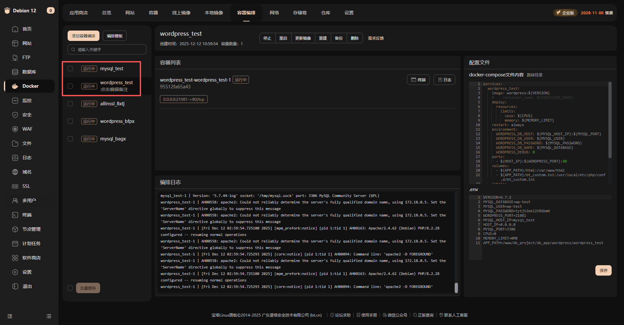Open the 软件商店 software store icon
The image size is (624, 325).
coord(15,258)
